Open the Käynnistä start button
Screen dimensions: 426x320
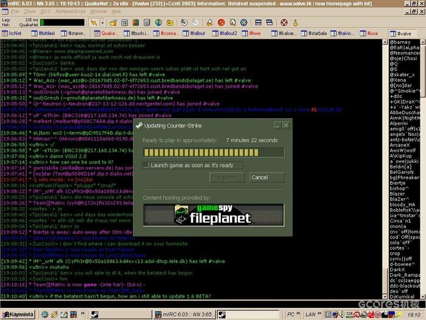click(18, 315)
